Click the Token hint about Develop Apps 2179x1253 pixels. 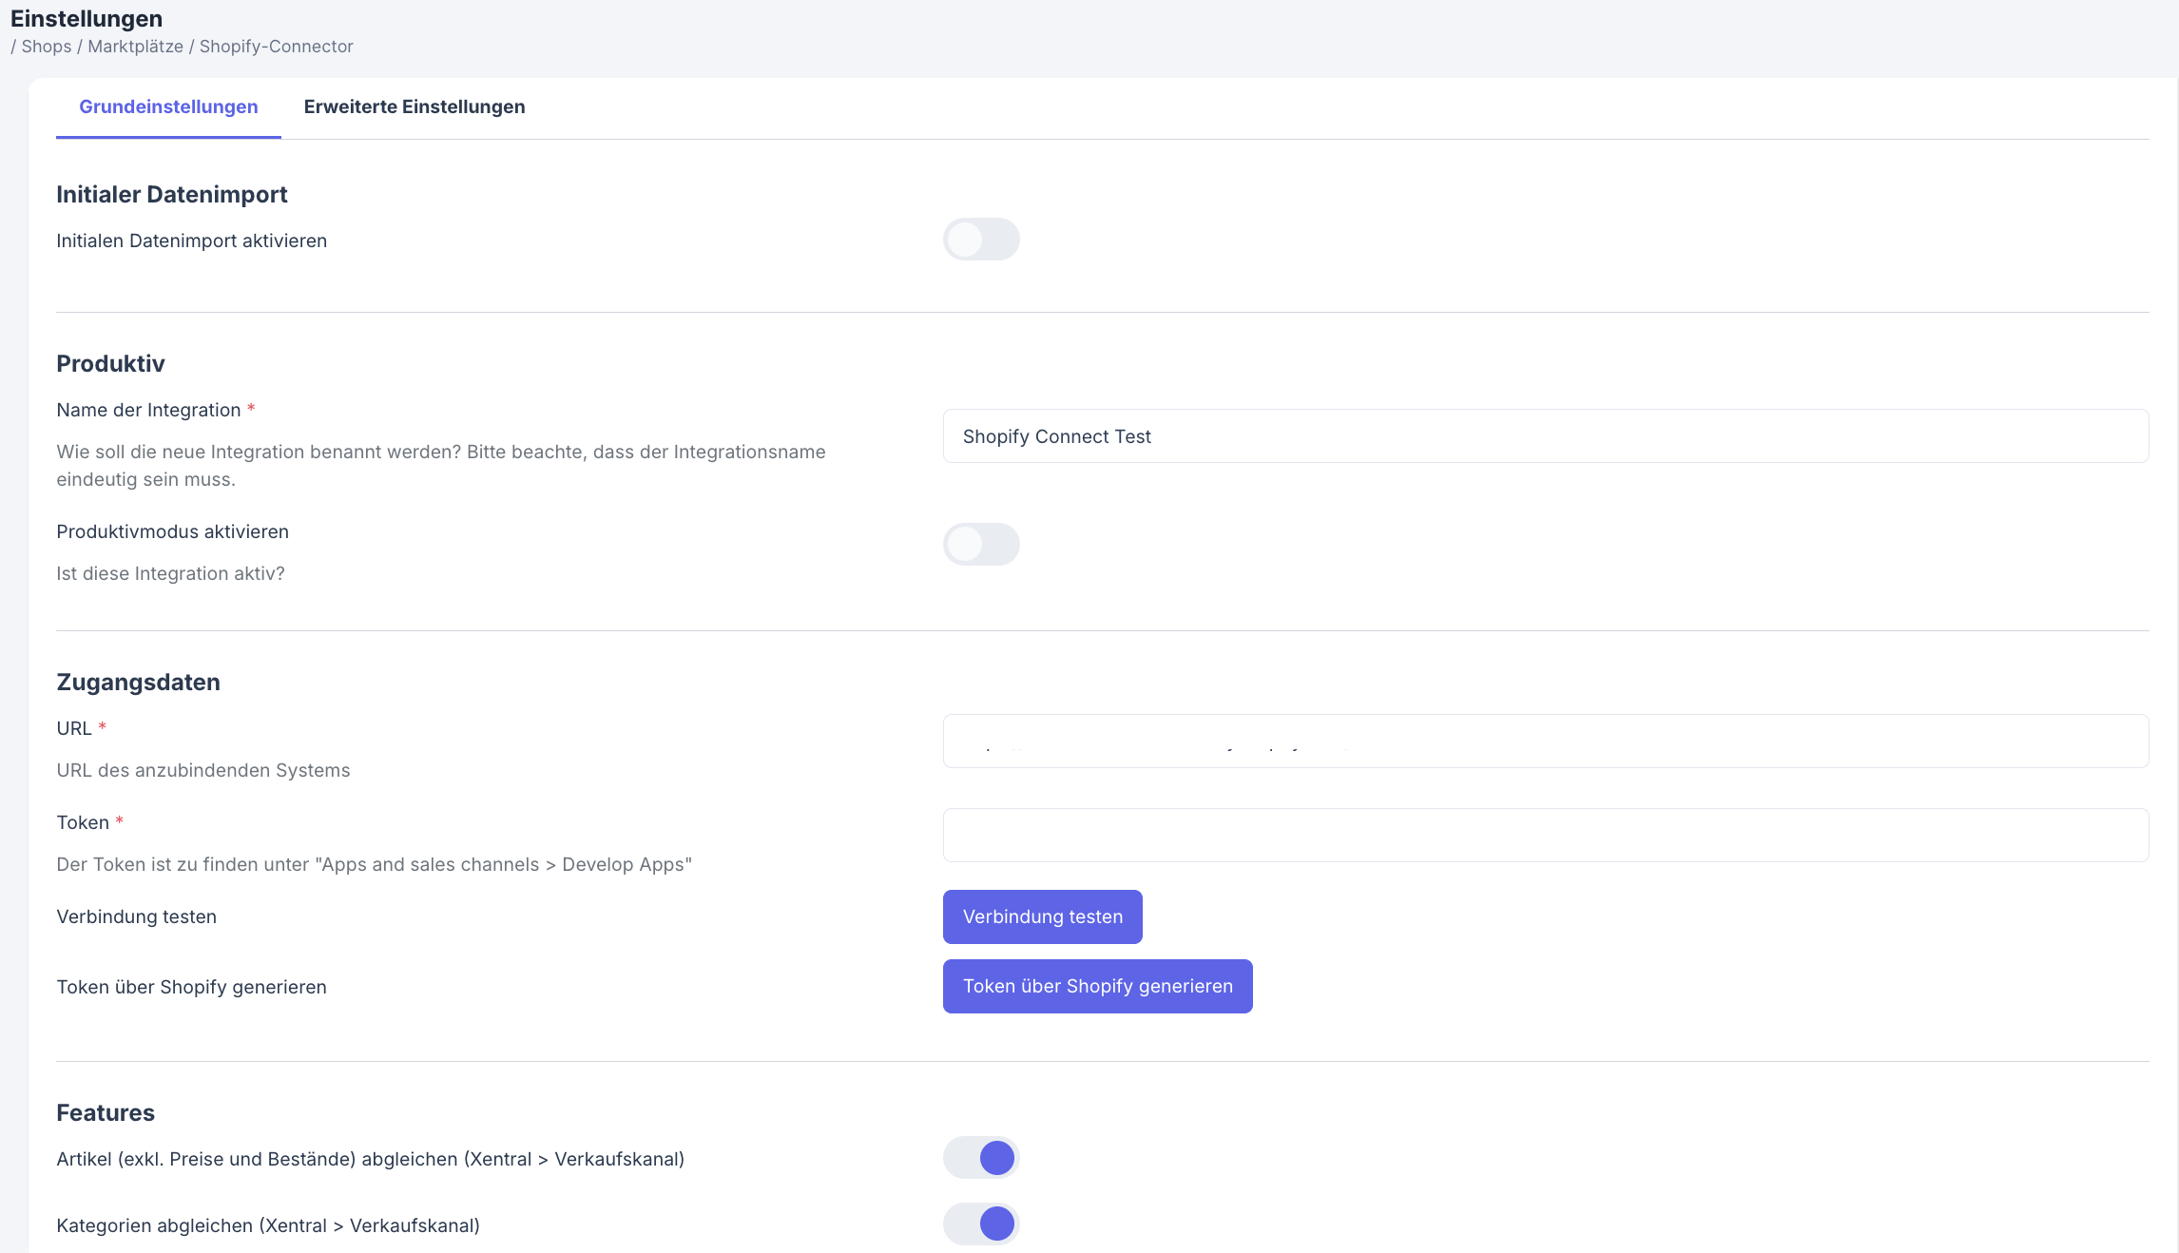[374, 865]
